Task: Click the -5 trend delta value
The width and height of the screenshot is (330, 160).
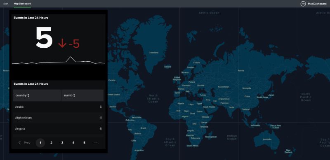Action: tap(74, 44)
